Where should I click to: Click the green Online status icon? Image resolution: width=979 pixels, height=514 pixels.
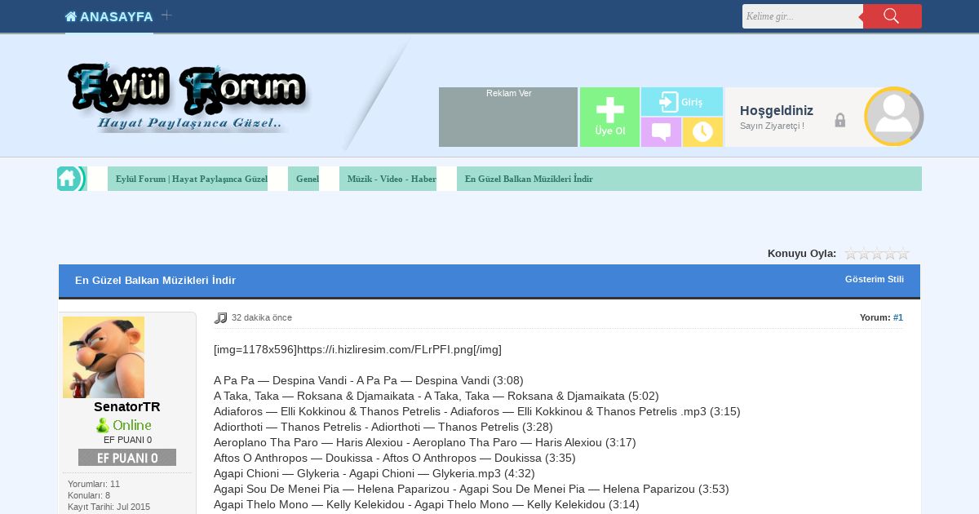pos(124,425)
